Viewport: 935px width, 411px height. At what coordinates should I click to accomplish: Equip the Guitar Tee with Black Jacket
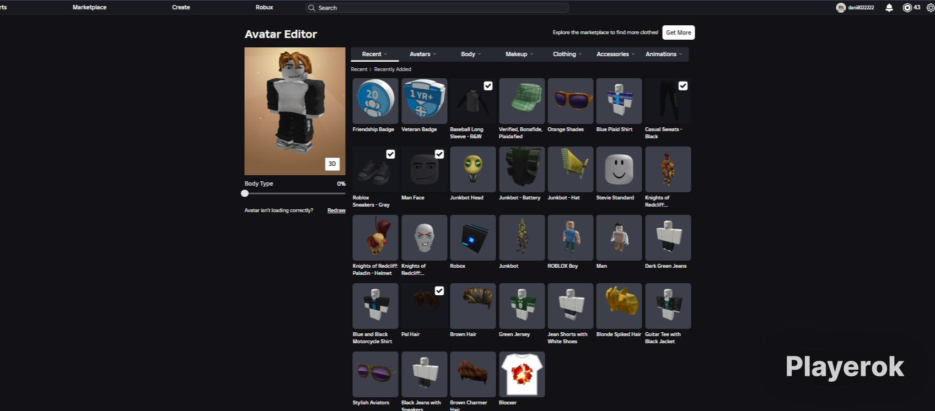click(x=668, y=306)
